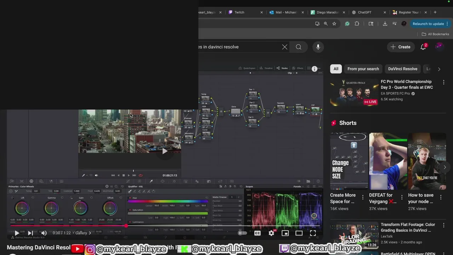The image size is (453, 255).
Task: Click the Qualifier eyedropper tool in video
Action: pos(130,191)
